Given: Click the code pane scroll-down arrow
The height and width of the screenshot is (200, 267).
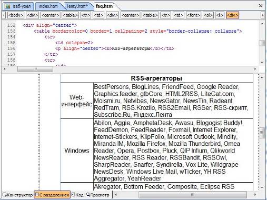Looking at the screenshot, I should (x=262, y=62).
